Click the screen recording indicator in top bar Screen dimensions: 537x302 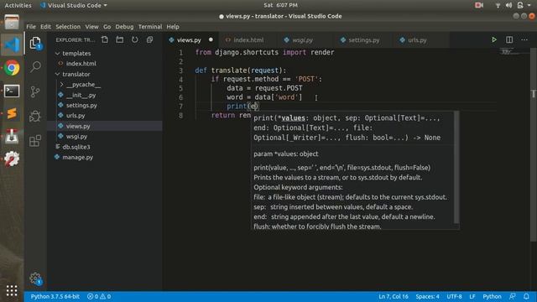tap(479, 5)
